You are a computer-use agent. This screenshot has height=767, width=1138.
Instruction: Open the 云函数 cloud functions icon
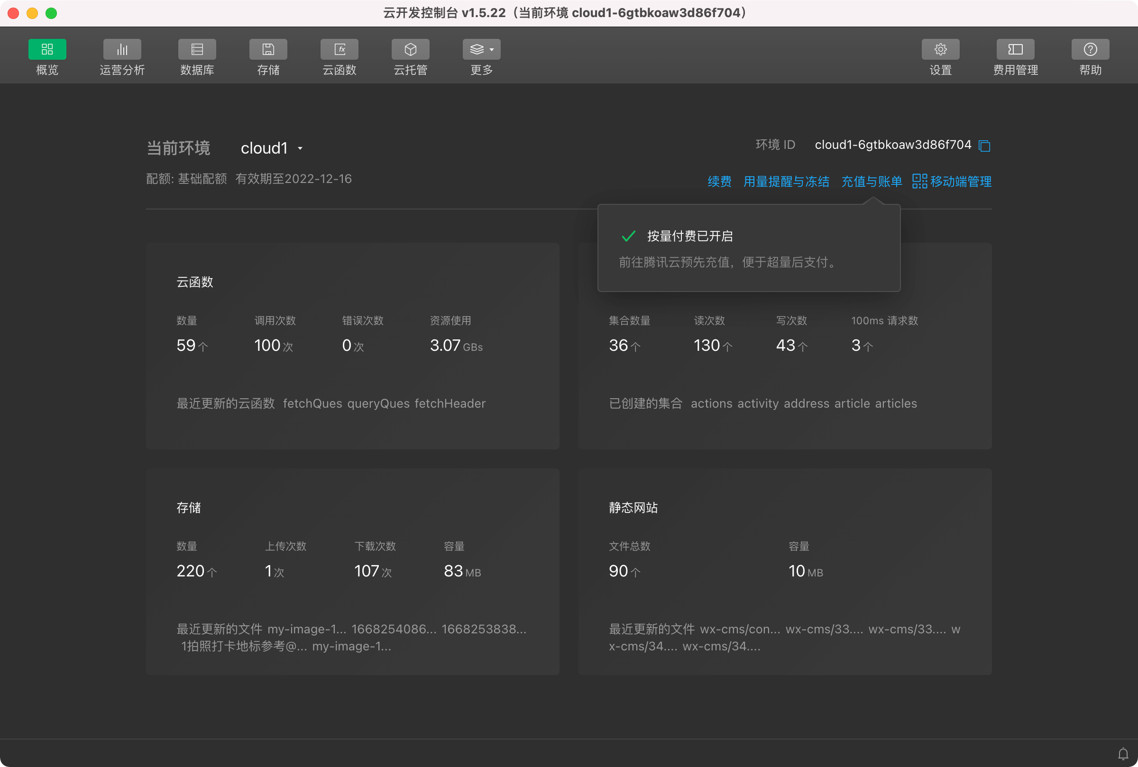tap(339, 49)
